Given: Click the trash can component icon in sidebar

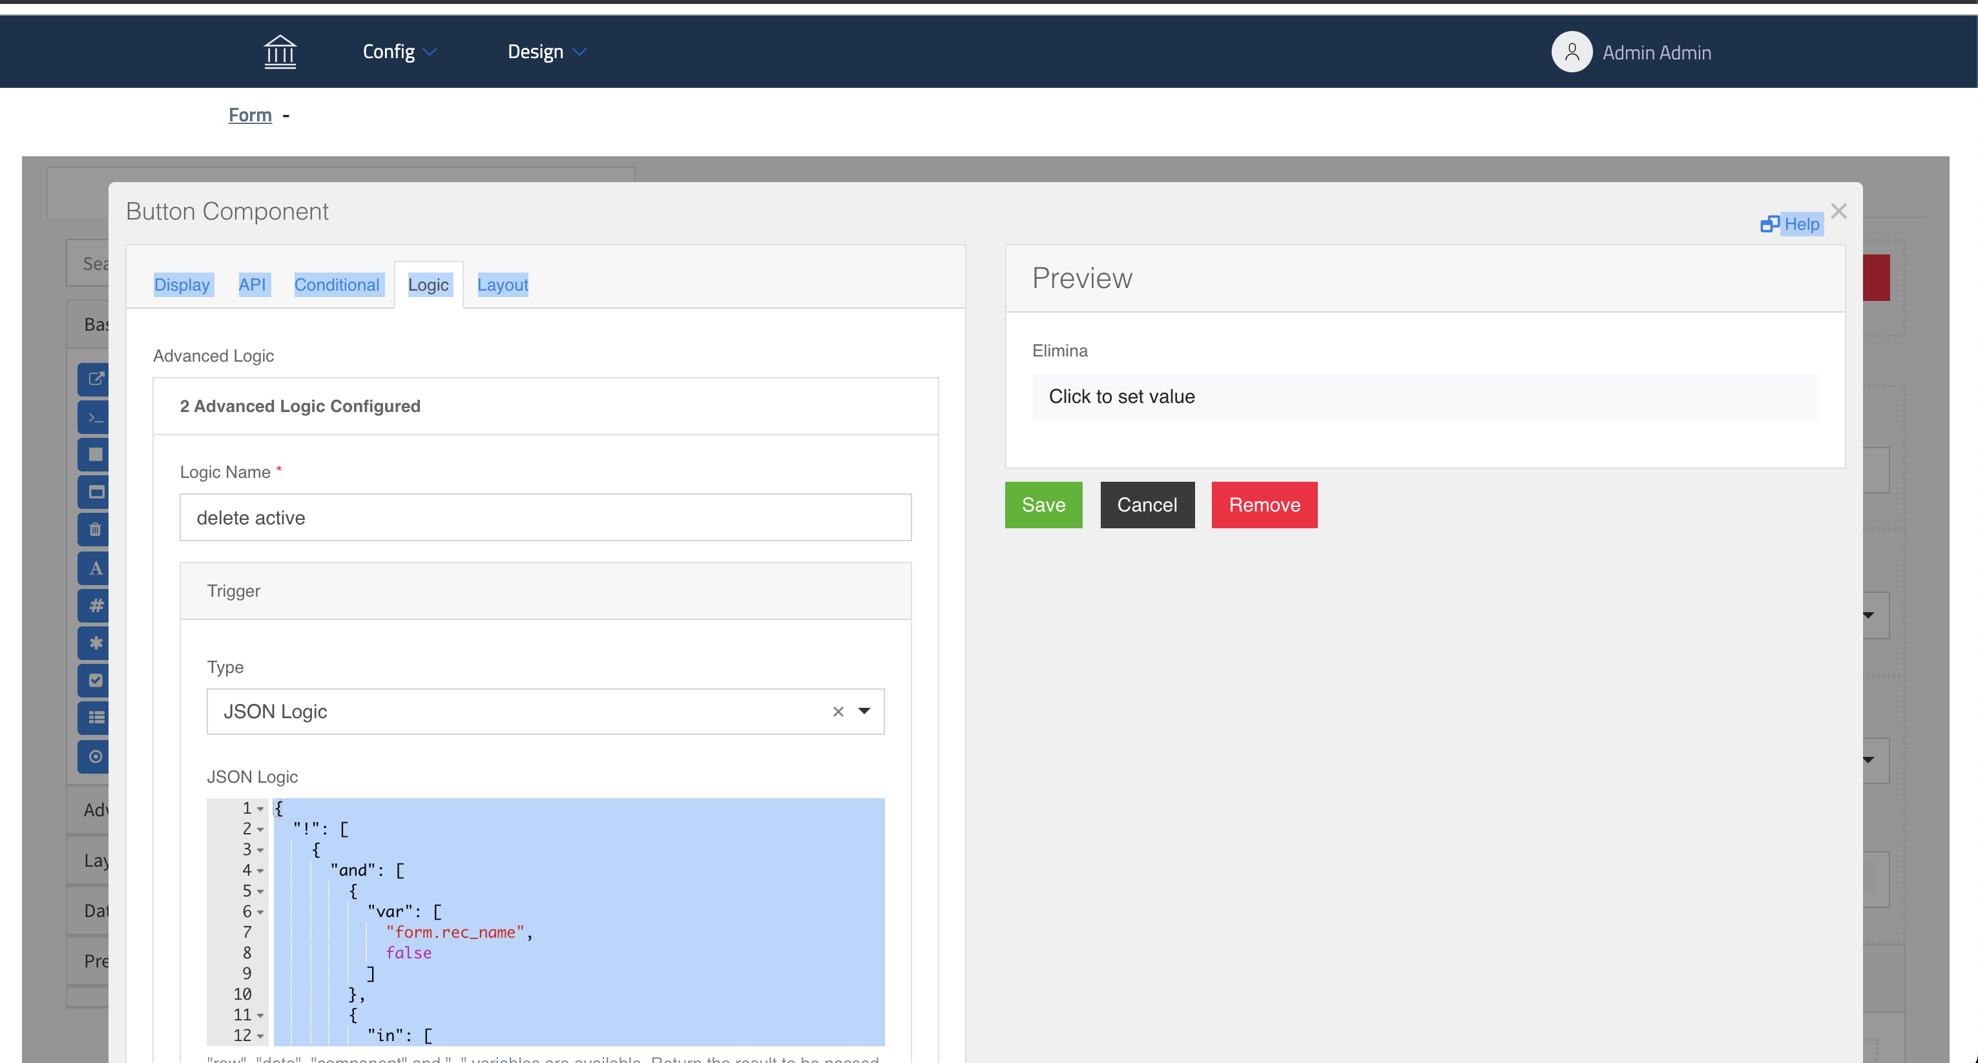Looking at the screenshot, I should [x=95, y=530].
